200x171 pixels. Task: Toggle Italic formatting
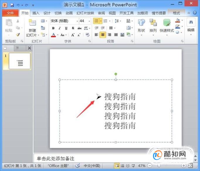(x=60, y=28)
